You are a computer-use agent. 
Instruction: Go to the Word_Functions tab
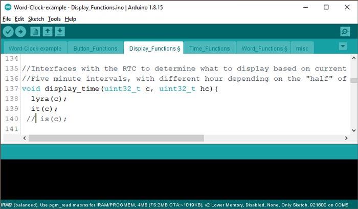tap(264, 49)
